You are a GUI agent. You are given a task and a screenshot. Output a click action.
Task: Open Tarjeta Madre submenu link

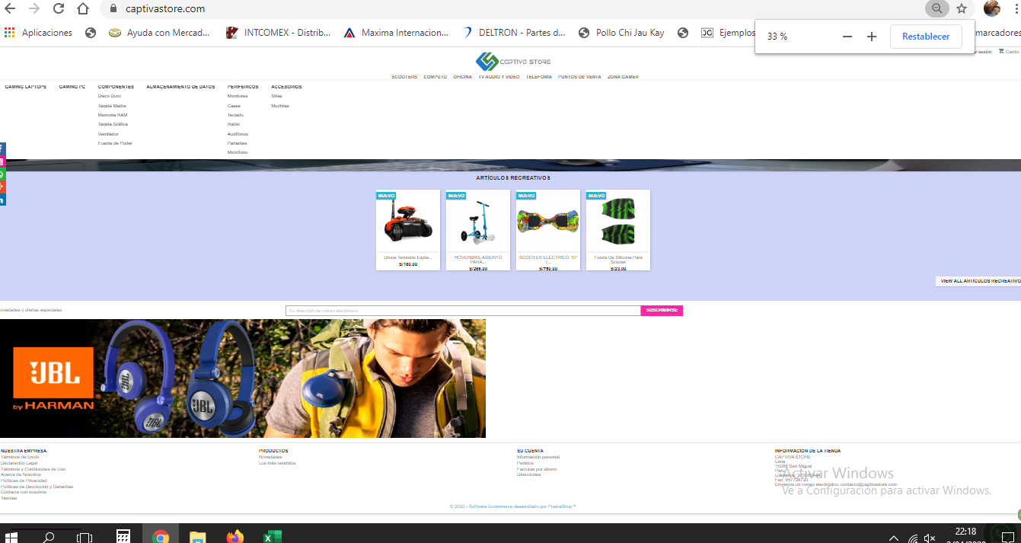coord(112,106)
